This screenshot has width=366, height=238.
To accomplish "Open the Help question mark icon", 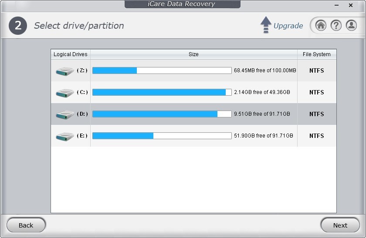I will pyautogui.click(x=336, y=25).
